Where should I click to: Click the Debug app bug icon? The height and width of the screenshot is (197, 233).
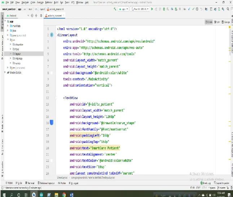coord(164,9)
